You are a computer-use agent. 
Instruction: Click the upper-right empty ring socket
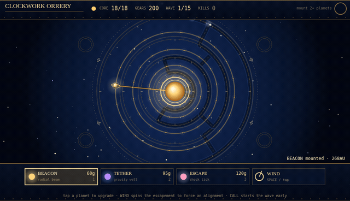(x=264, y=44)
